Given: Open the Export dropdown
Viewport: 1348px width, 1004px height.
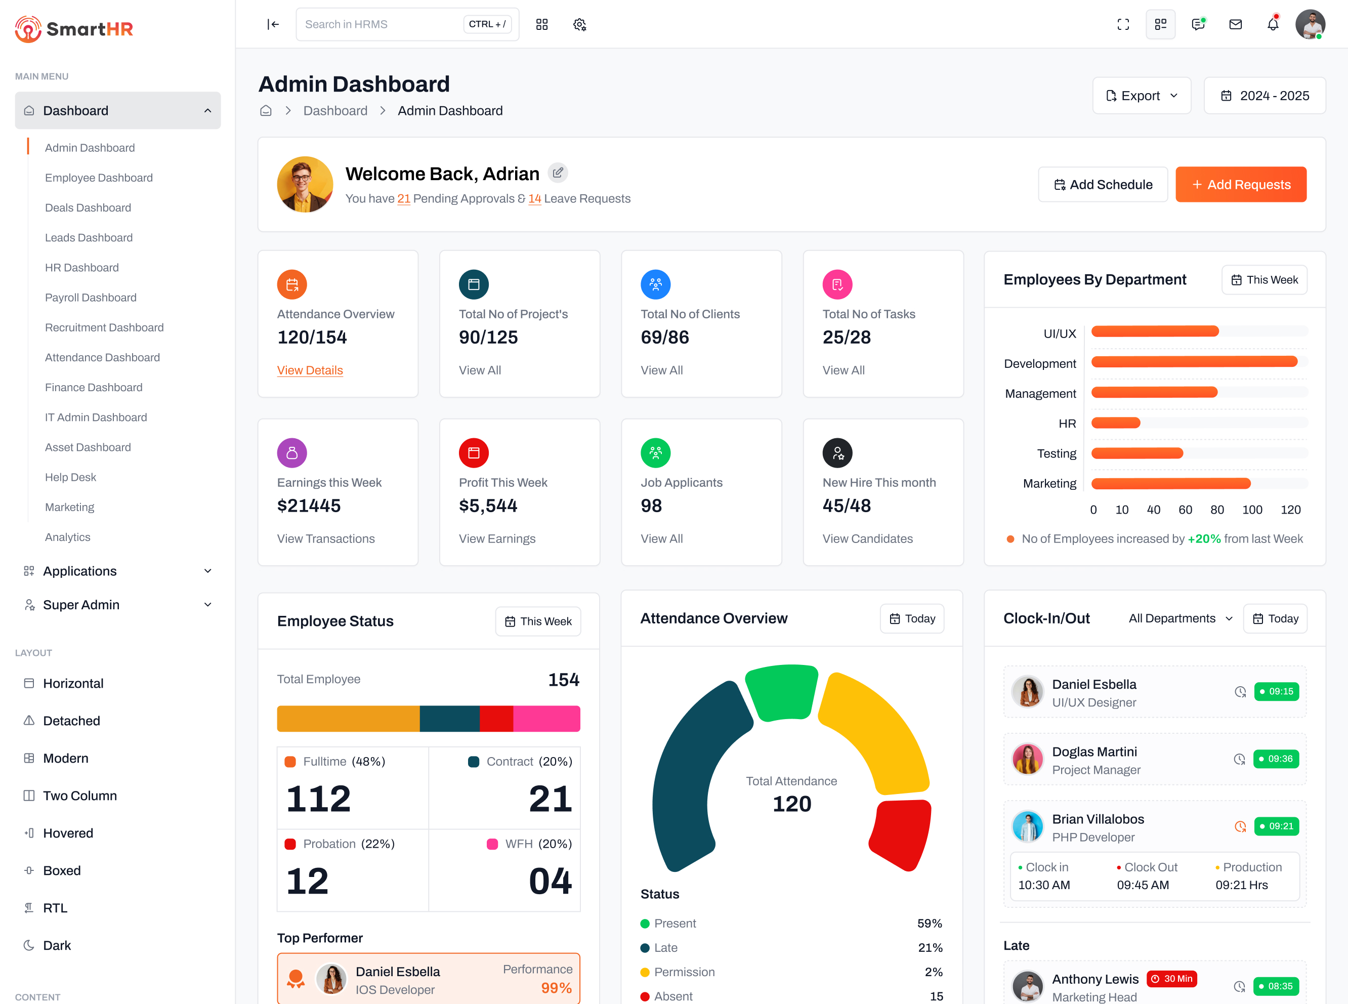Looking at the screenshot, I should pyautogui.click(x=1142, y=96).
